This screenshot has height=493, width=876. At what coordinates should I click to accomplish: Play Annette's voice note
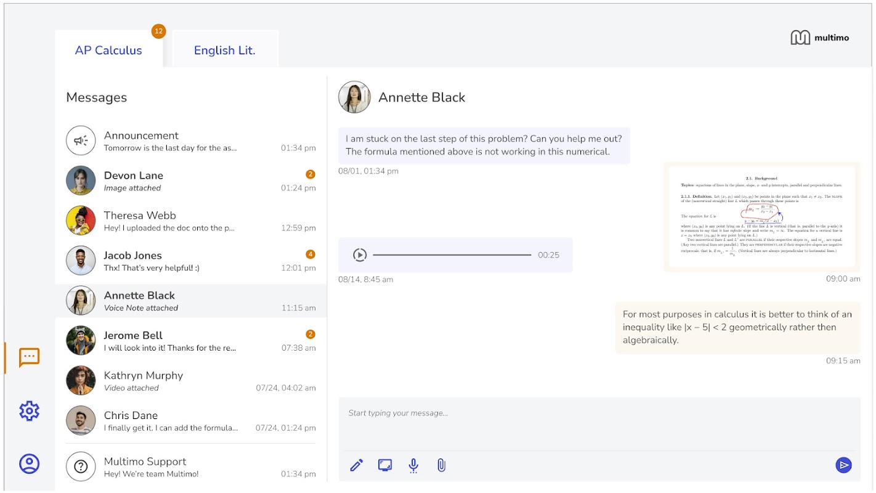(x=360, y=255)
